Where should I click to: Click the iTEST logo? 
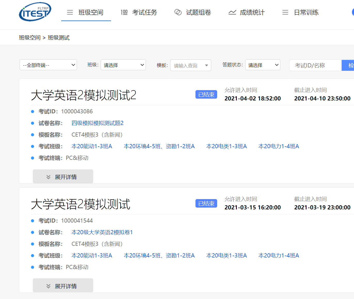35,12
